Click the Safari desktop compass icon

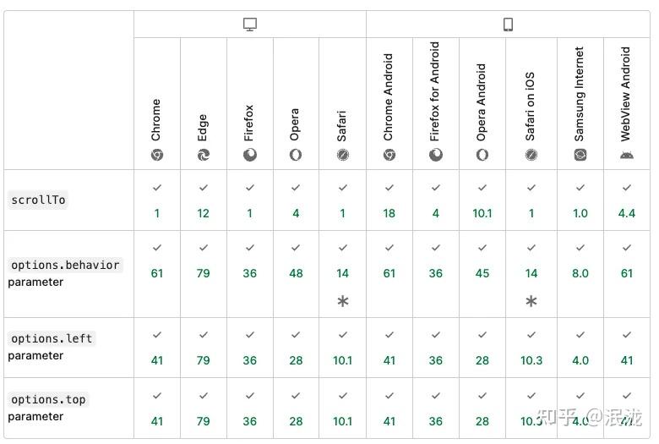[x=342, y=155]
